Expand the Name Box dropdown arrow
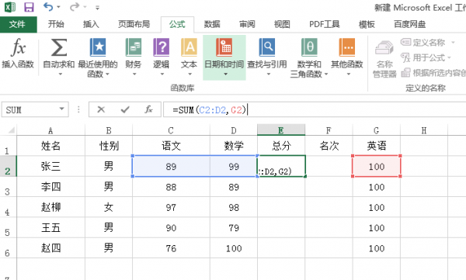Image resolution: width=466 pixels, height=280 pixels. tap(61, 109)
